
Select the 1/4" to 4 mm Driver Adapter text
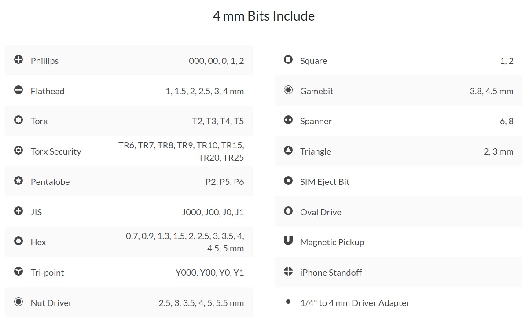coord(355,303)
